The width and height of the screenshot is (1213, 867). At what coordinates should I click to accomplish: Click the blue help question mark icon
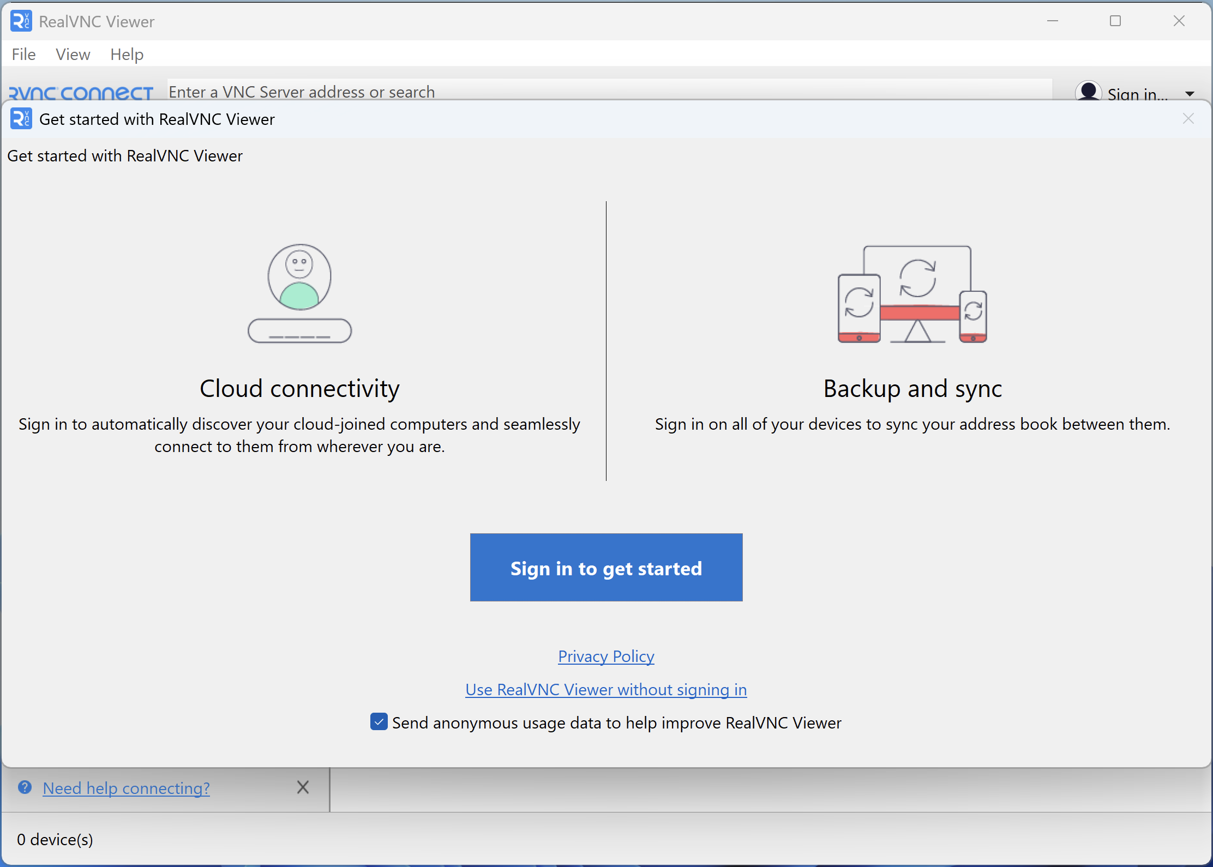[x=25, y=787]
